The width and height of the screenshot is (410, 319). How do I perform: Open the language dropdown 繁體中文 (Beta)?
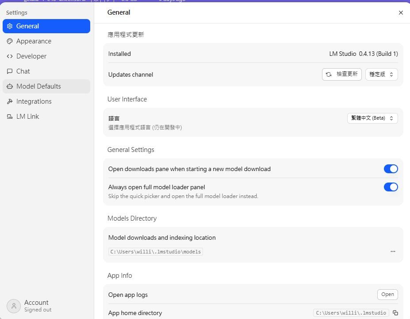tap(372, 118)
